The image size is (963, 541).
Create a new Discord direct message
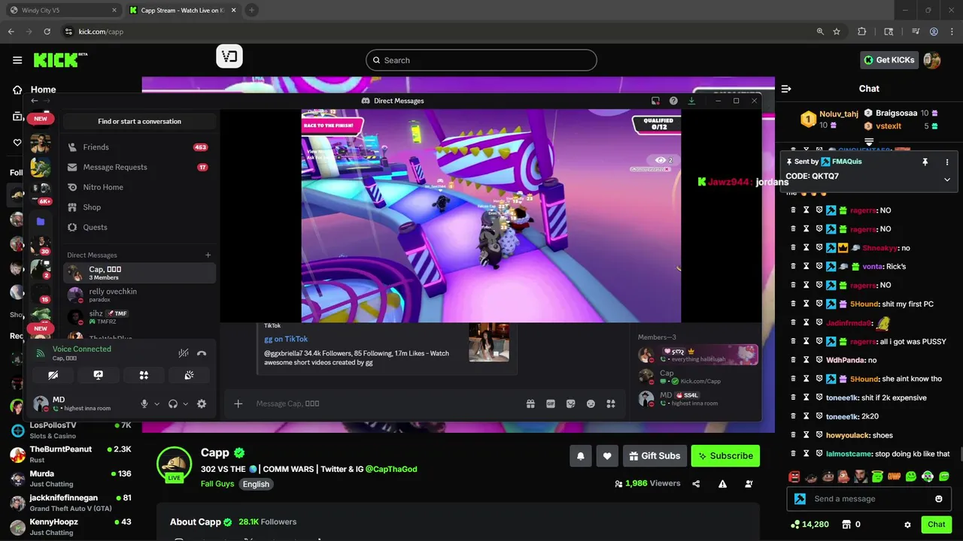pos(208,255)
